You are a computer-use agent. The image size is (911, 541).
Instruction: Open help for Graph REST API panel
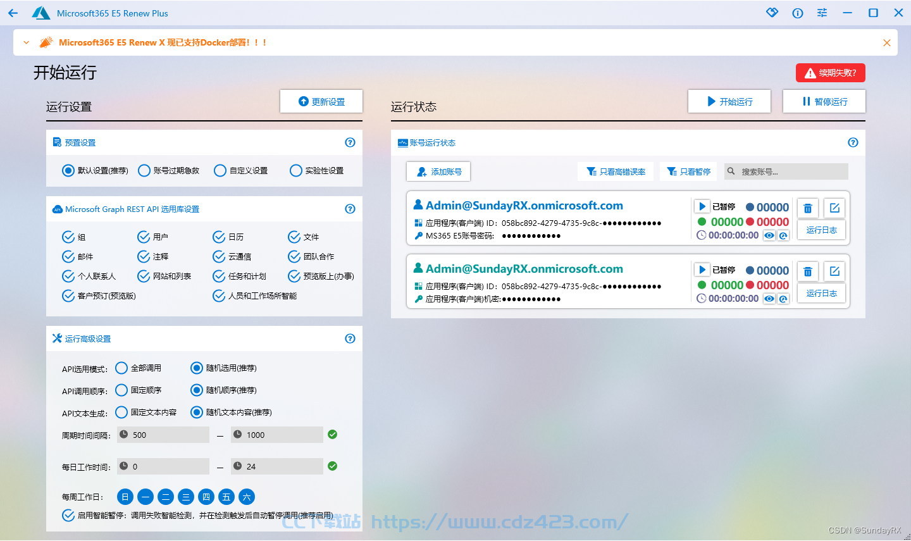350,209
